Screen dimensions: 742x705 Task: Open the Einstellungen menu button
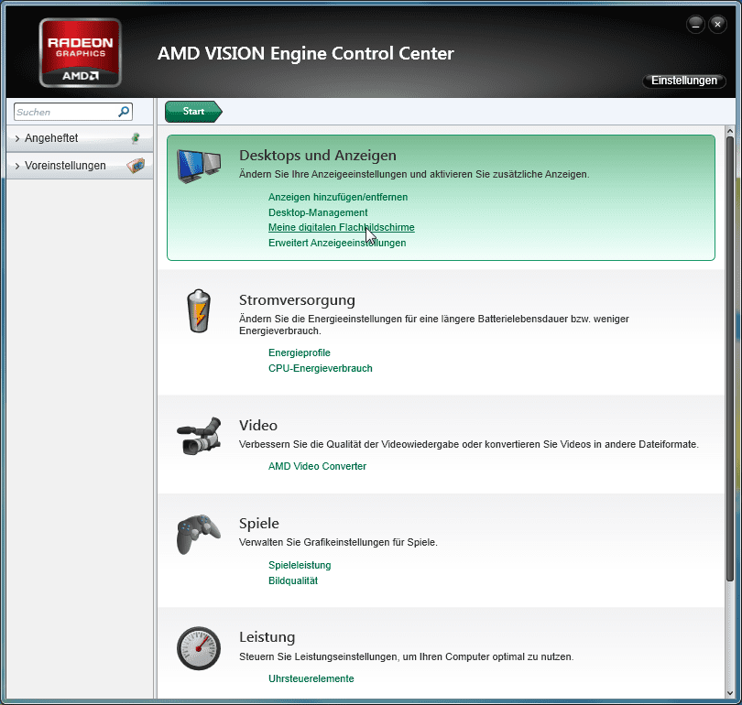pyautogui.click(x=683, y=81)
